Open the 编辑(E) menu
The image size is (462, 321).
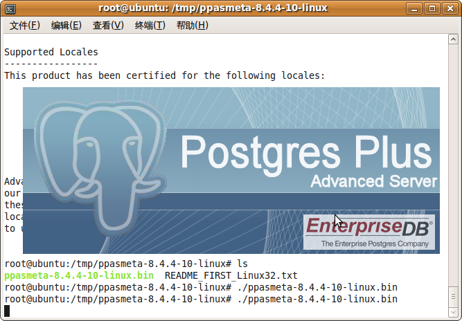[66, 26]
